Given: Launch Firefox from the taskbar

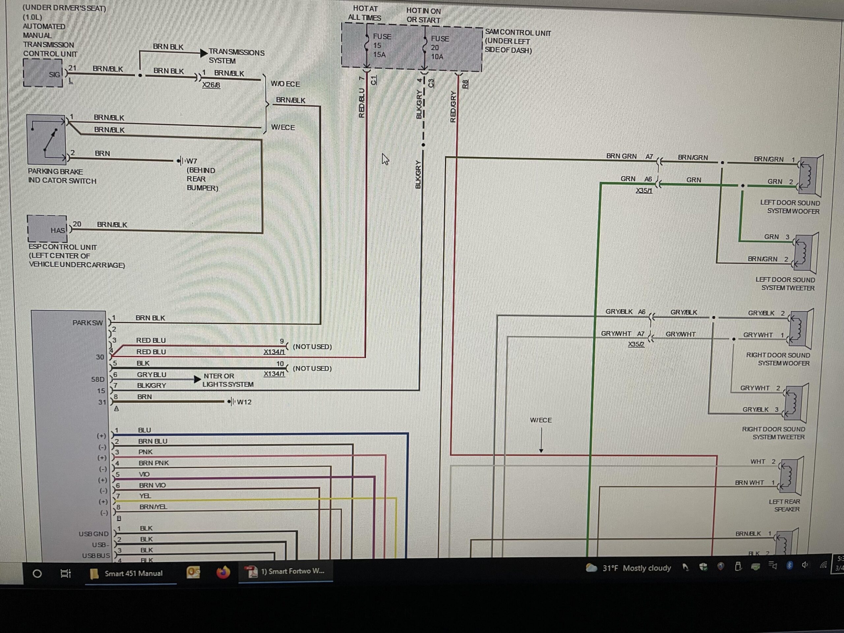Looking at the screenshot, I should coord(223,572).
